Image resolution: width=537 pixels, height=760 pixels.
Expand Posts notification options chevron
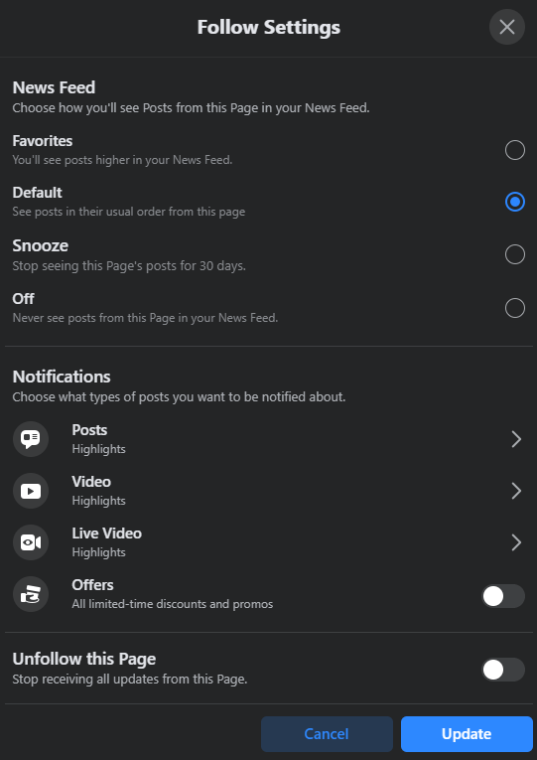click(516, 439)
